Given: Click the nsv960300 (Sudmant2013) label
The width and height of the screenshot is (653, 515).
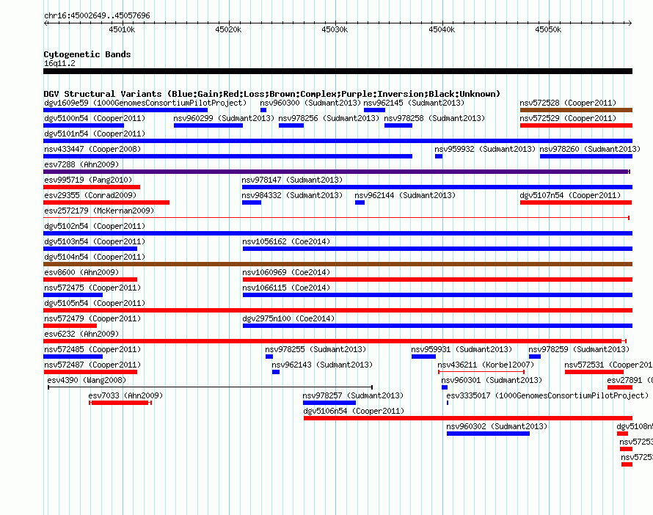Looking at the screenshot, I should [310, 103].
